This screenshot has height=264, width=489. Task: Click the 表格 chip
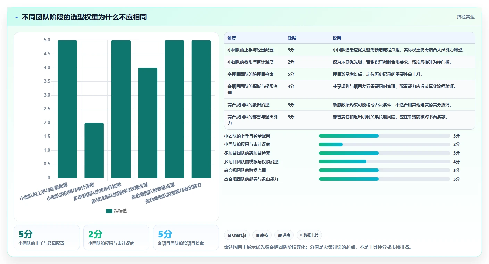[x=262, y=235]
